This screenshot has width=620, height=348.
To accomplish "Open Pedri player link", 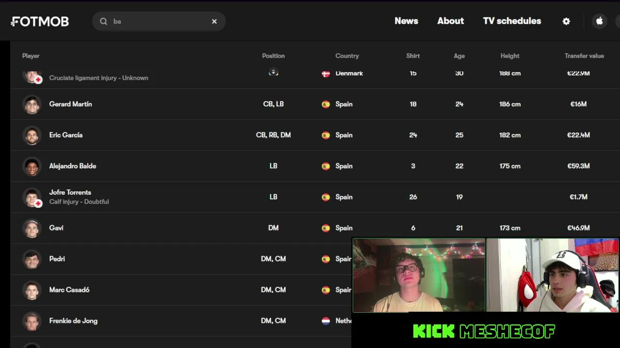I will click(57, 259).
